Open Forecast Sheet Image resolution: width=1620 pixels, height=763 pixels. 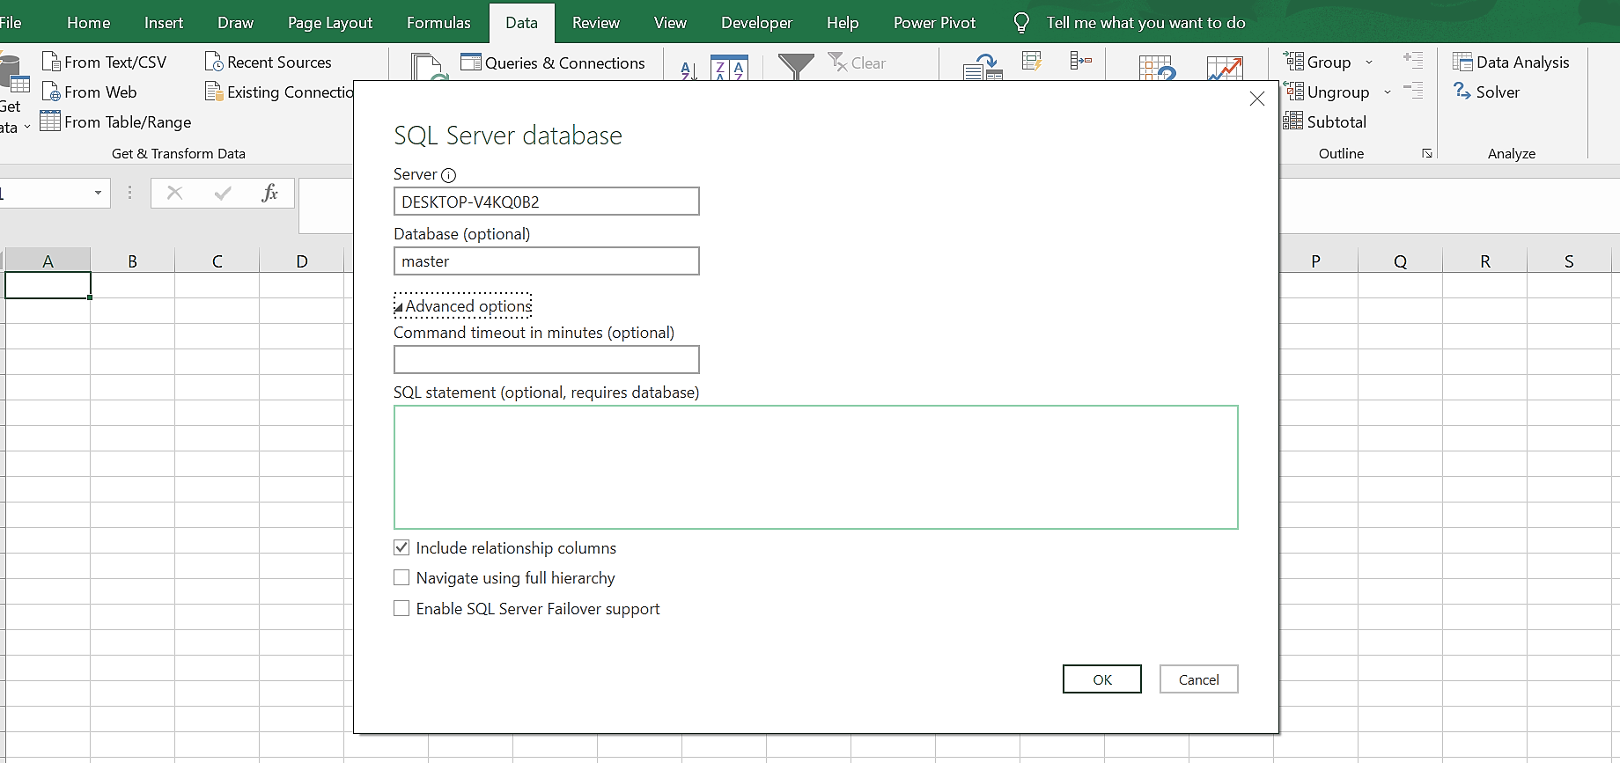[1225, 68]
